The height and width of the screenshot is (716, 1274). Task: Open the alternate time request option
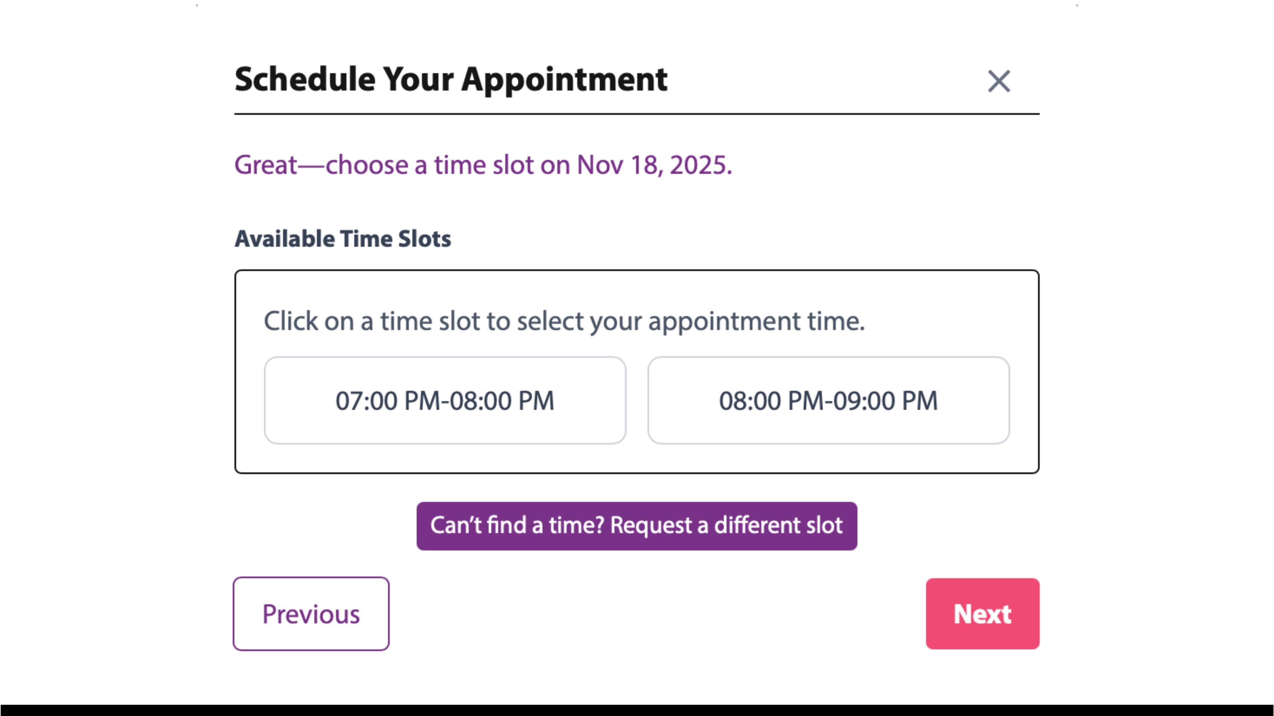(x=637, y=526)
